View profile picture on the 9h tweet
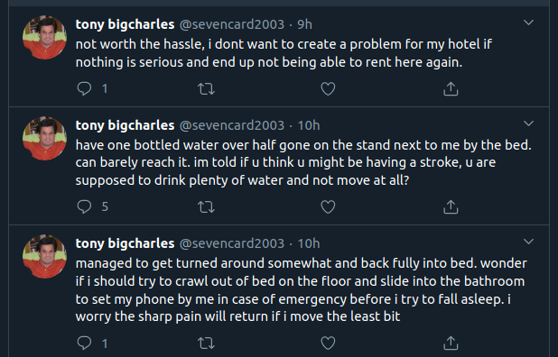The image size is (558, 357). tap(44, 37)
